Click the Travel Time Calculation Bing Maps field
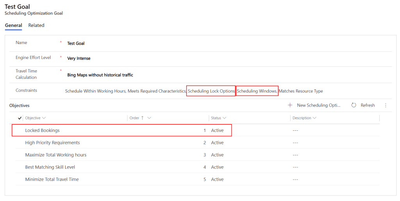The height and width of the screenshot is (201, 400). click(x=100, y=75)
